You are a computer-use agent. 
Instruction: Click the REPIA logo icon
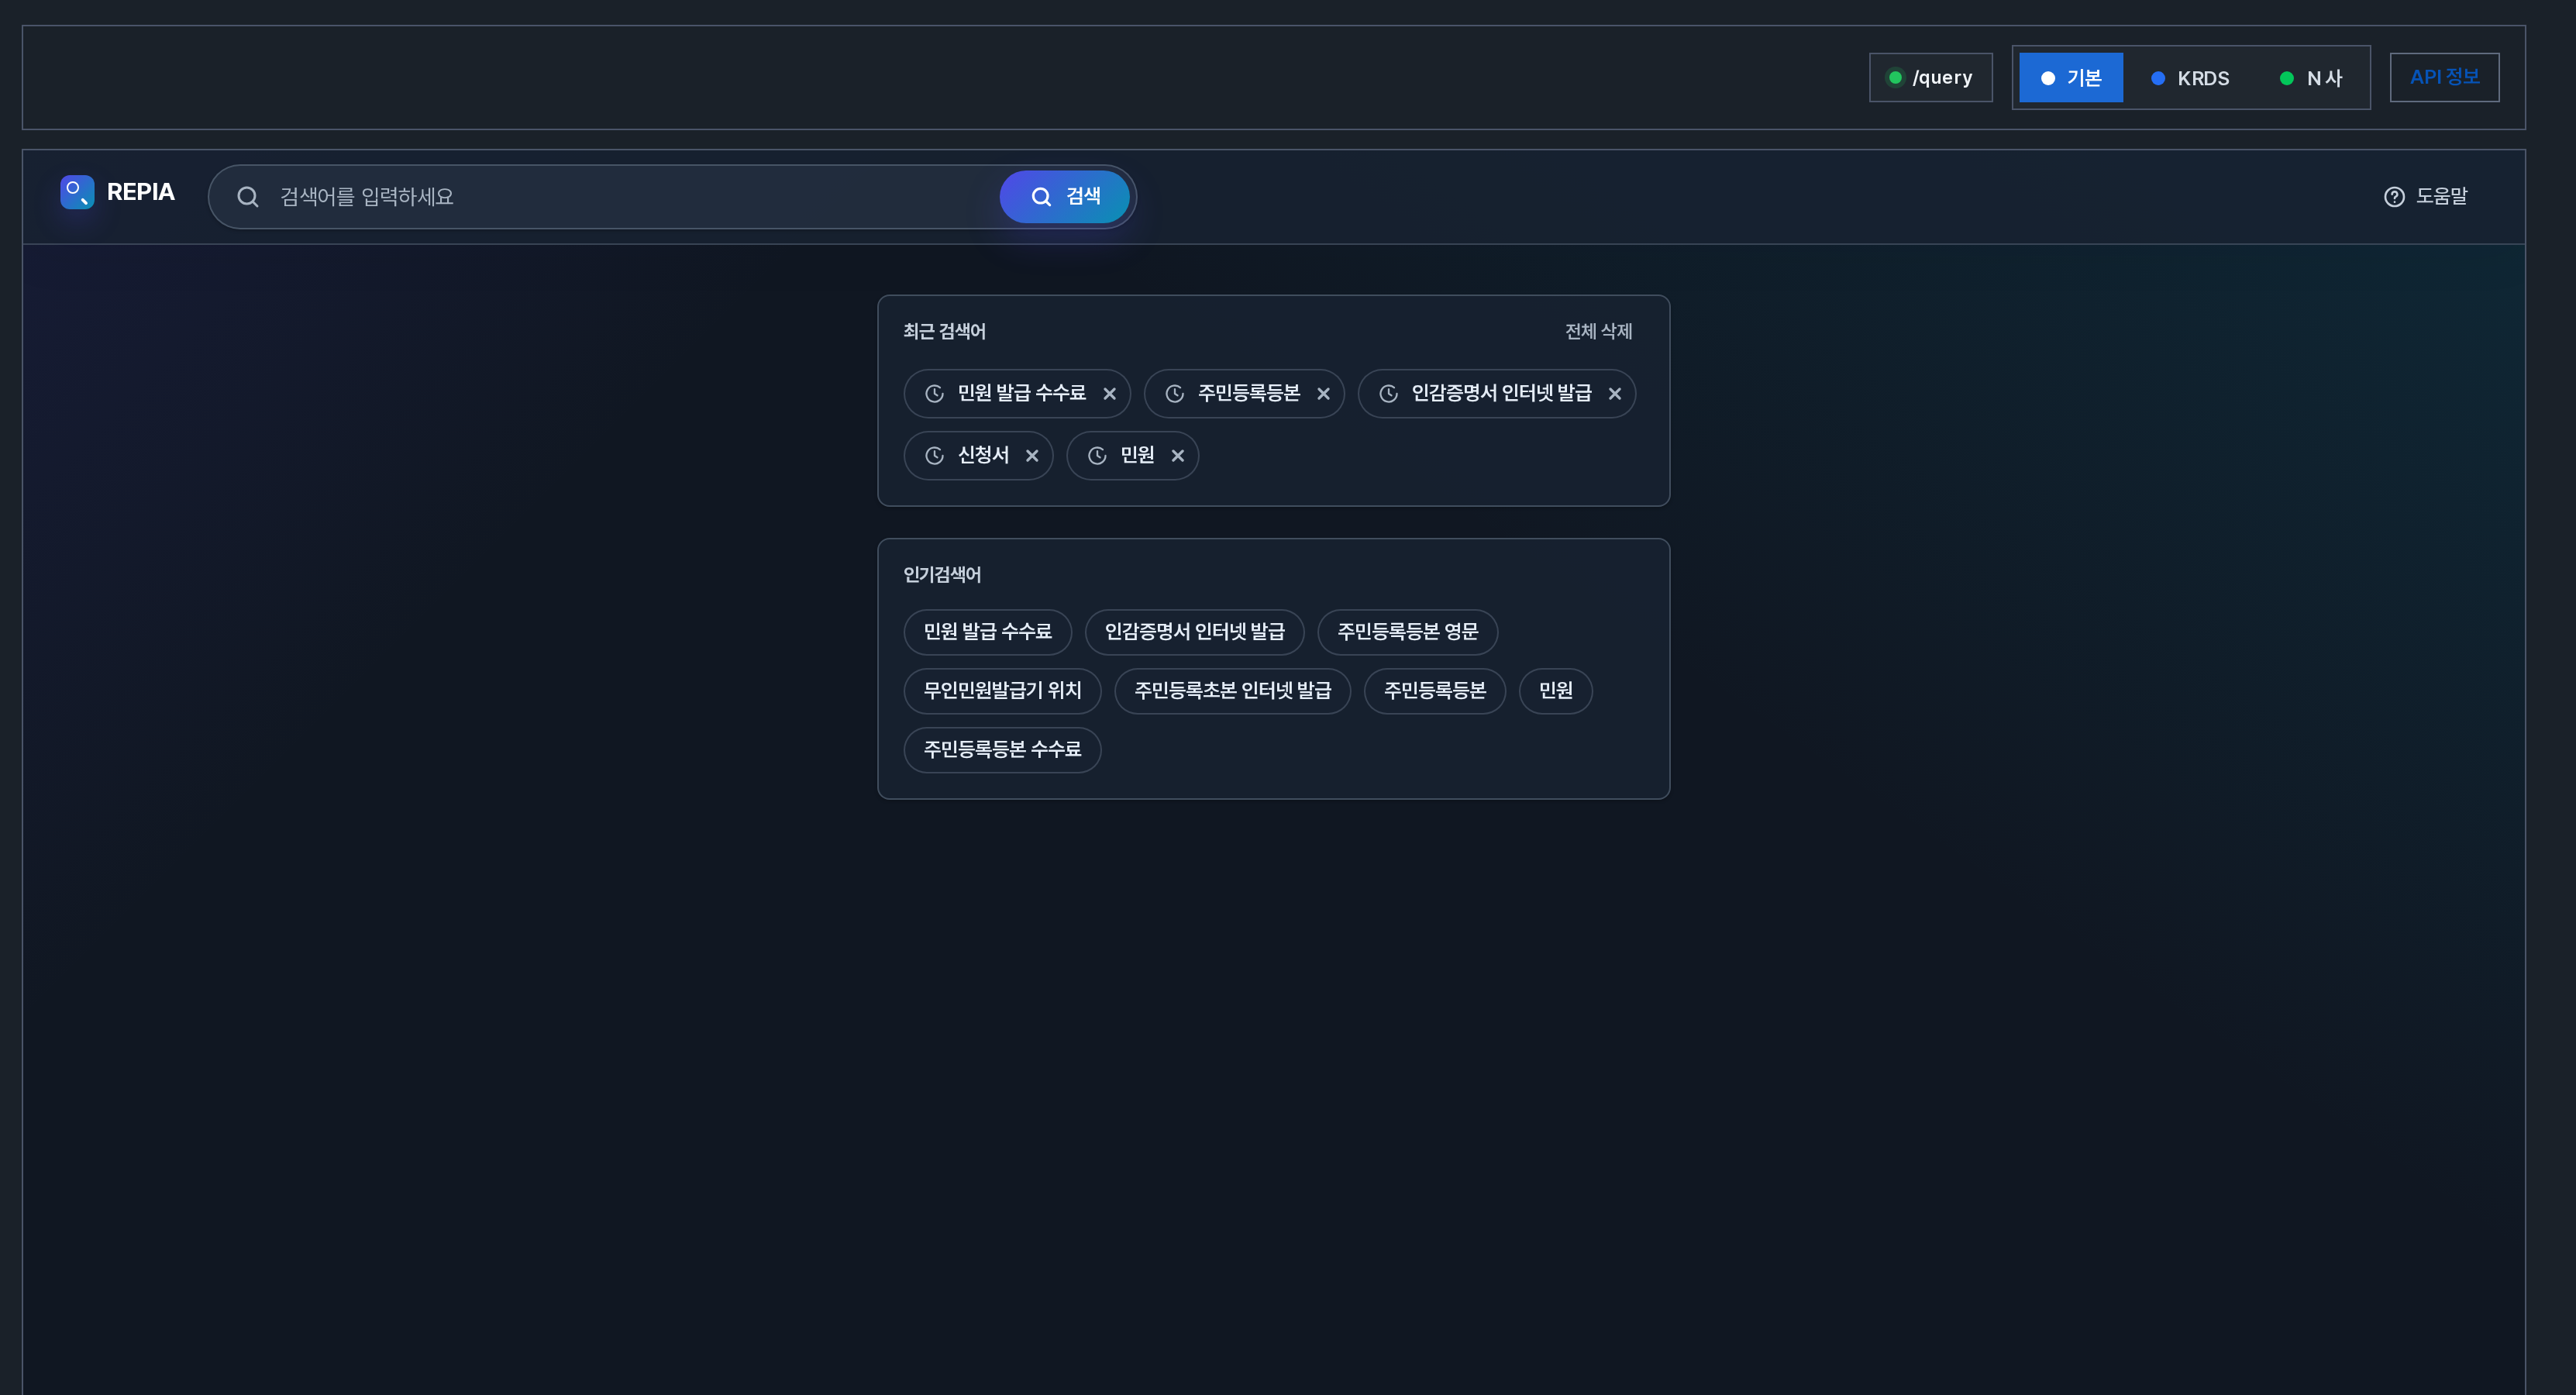tap(77, 192)
